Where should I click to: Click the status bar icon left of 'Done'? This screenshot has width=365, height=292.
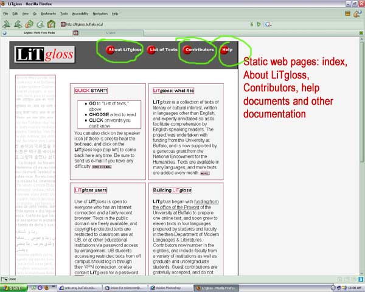(x=4, y=279)
